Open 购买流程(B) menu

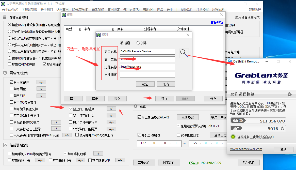tap(80, 9)
